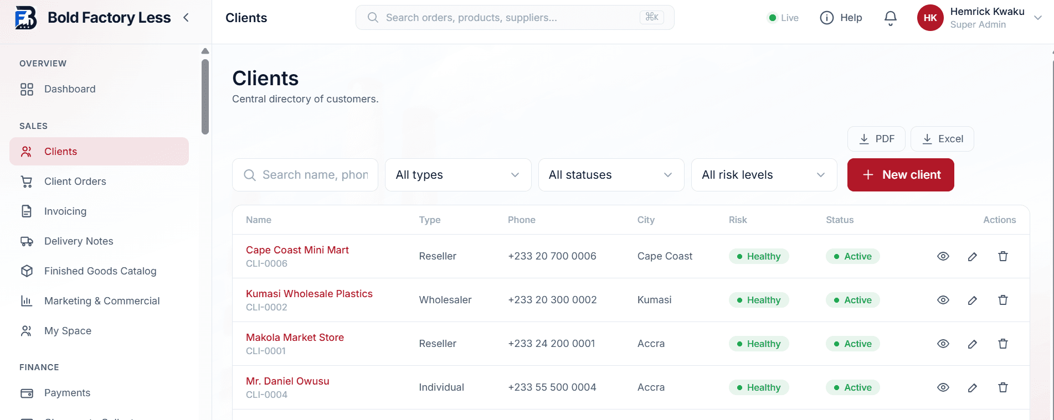Delete Cape Coast Mini Mart with trash icon
This screenshot has height=420, width=1054.
pos(1003,256)
